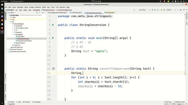Click UTF-8 encoding in status bar
188x105 pixels.
tap(174, 104)
